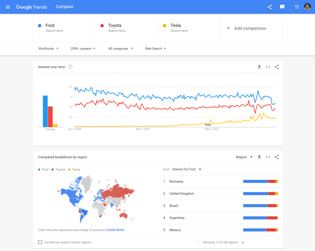
Task: Select Compare in the top bar
Action: 64,7
